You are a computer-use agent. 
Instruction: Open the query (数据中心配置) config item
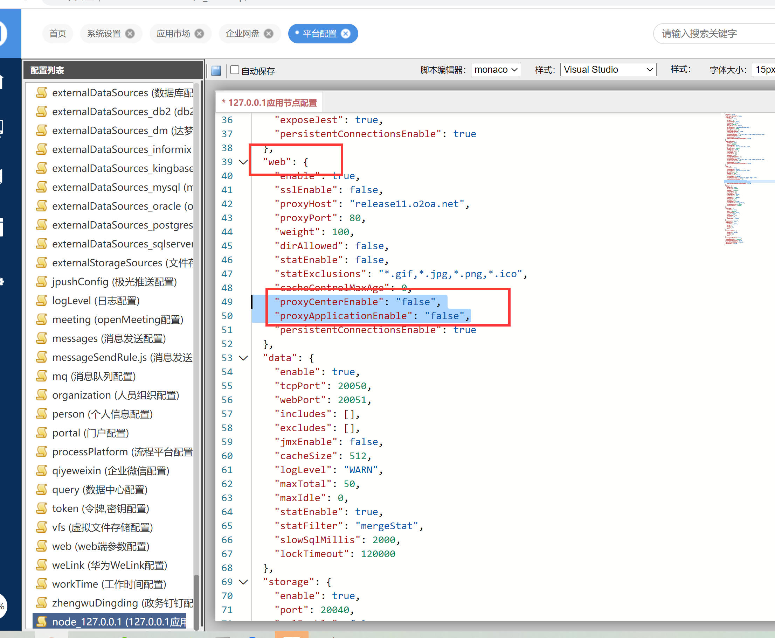[100, 490]
